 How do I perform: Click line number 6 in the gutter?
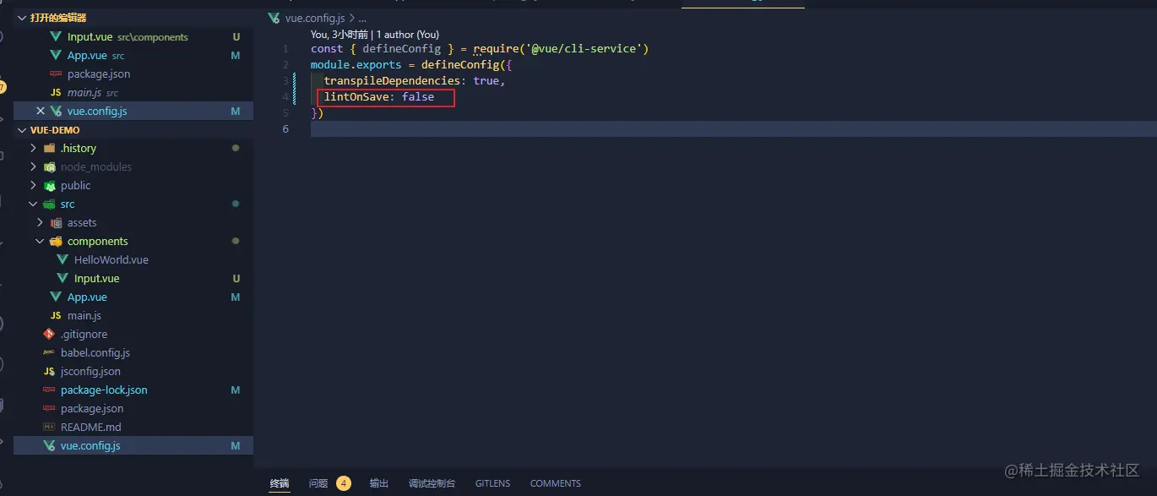tap(285, 129)
